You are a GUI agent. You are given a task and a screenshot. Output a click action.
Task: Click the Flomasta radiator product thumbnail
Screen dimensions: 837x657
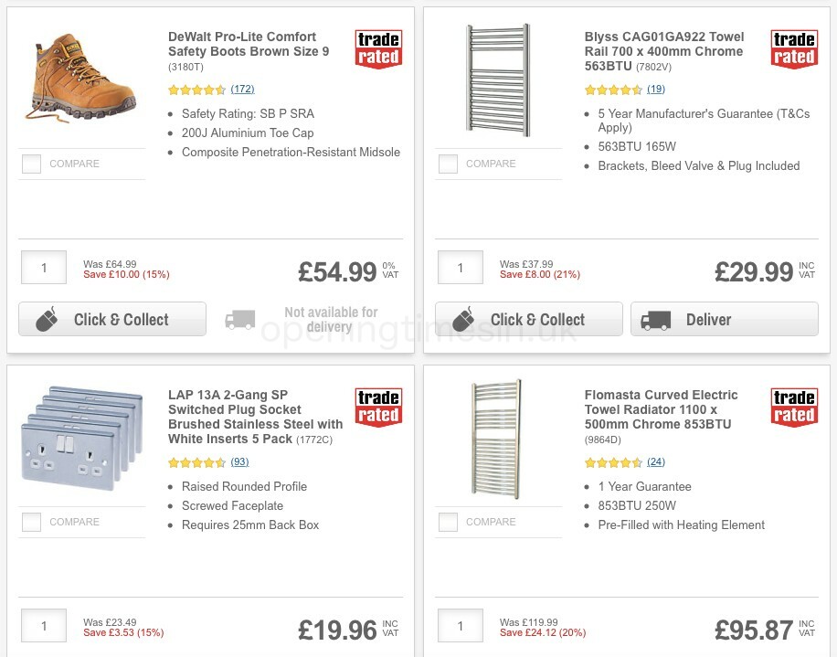498,439
